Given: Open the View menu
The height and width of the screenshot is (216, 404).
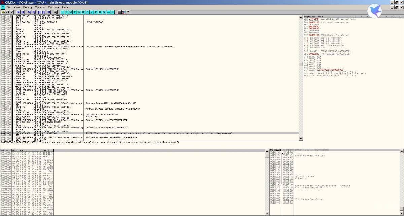Looking at the screenshot, I should [x=17, y=7].
